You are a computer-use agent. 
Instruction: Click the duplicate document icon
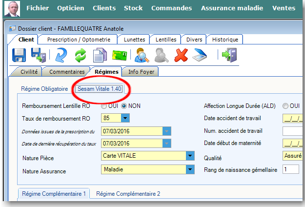point(100,55)
